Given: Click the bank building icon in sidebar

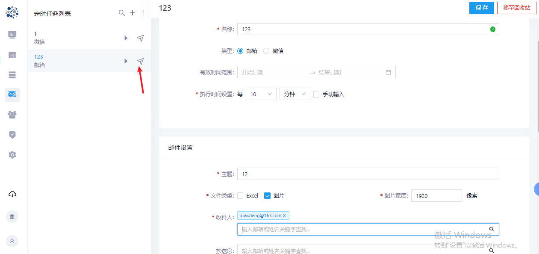Looking at the screenshot, I should point(12,217).
